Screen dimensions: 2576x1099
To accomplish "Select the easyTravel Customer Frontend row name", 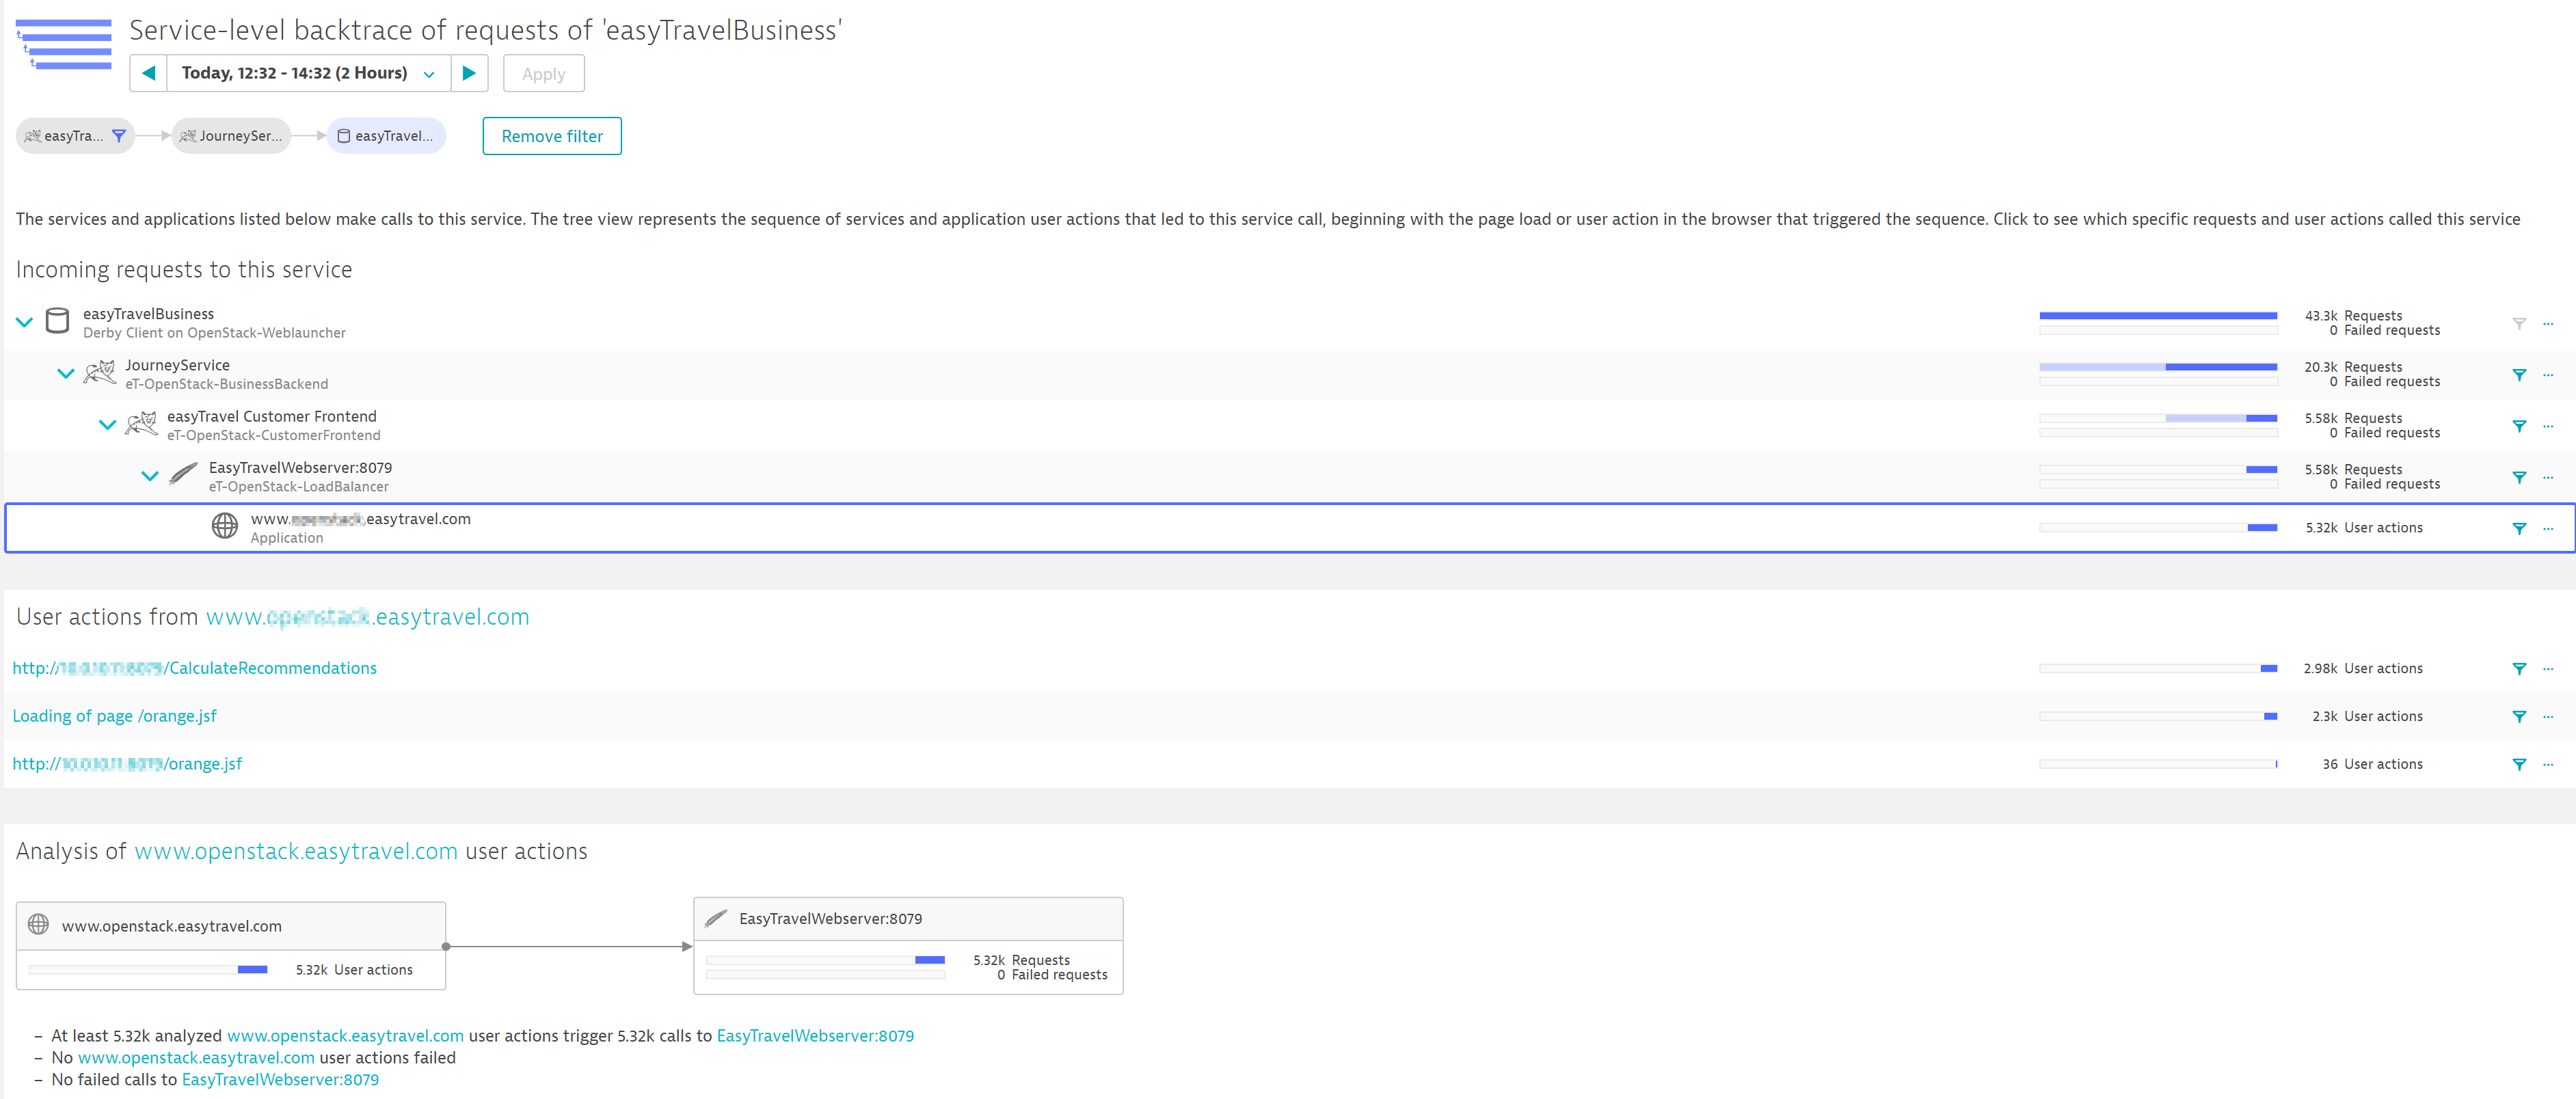I will click(x=272, y=416).
